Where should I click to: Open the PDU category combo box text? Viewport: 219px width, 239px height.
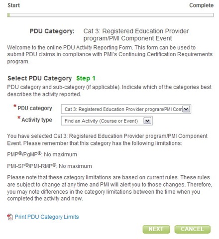pos(123,109)
